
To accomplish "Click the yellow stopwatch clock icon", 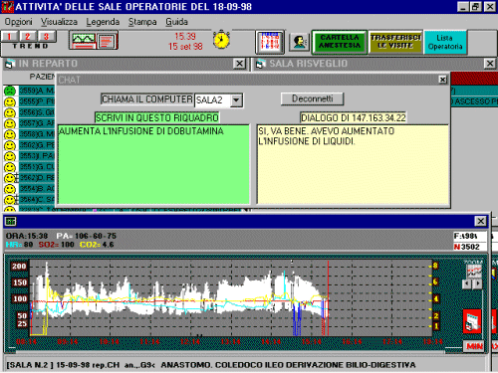I will click(221, 40).
